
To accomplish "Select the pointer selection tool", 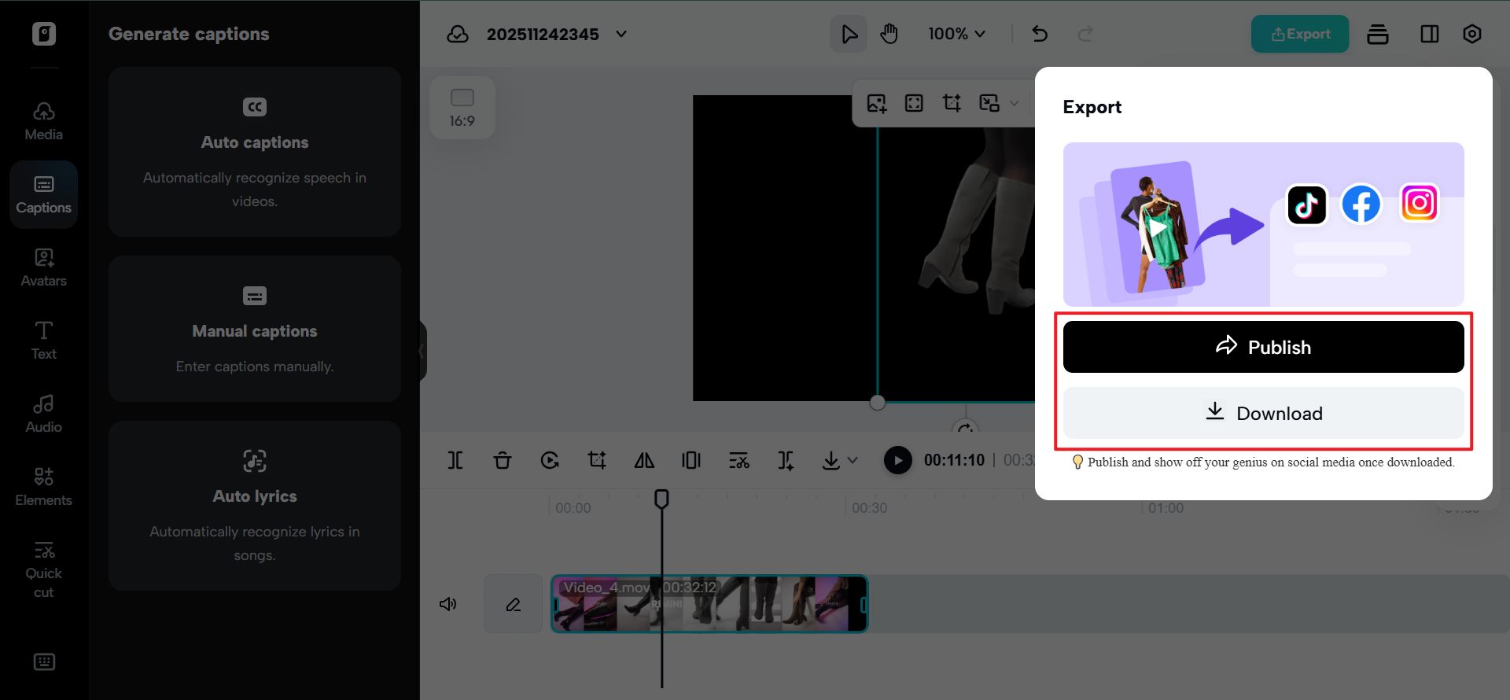I will (x=849, y=34).
